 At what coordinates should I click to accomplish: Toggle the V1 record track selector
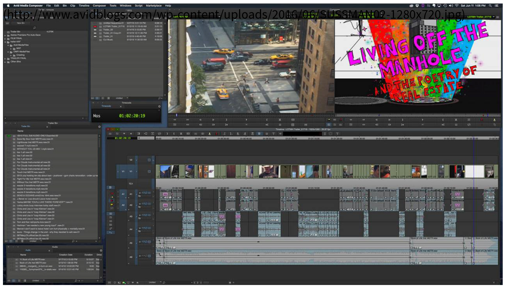tap(131, 172)
